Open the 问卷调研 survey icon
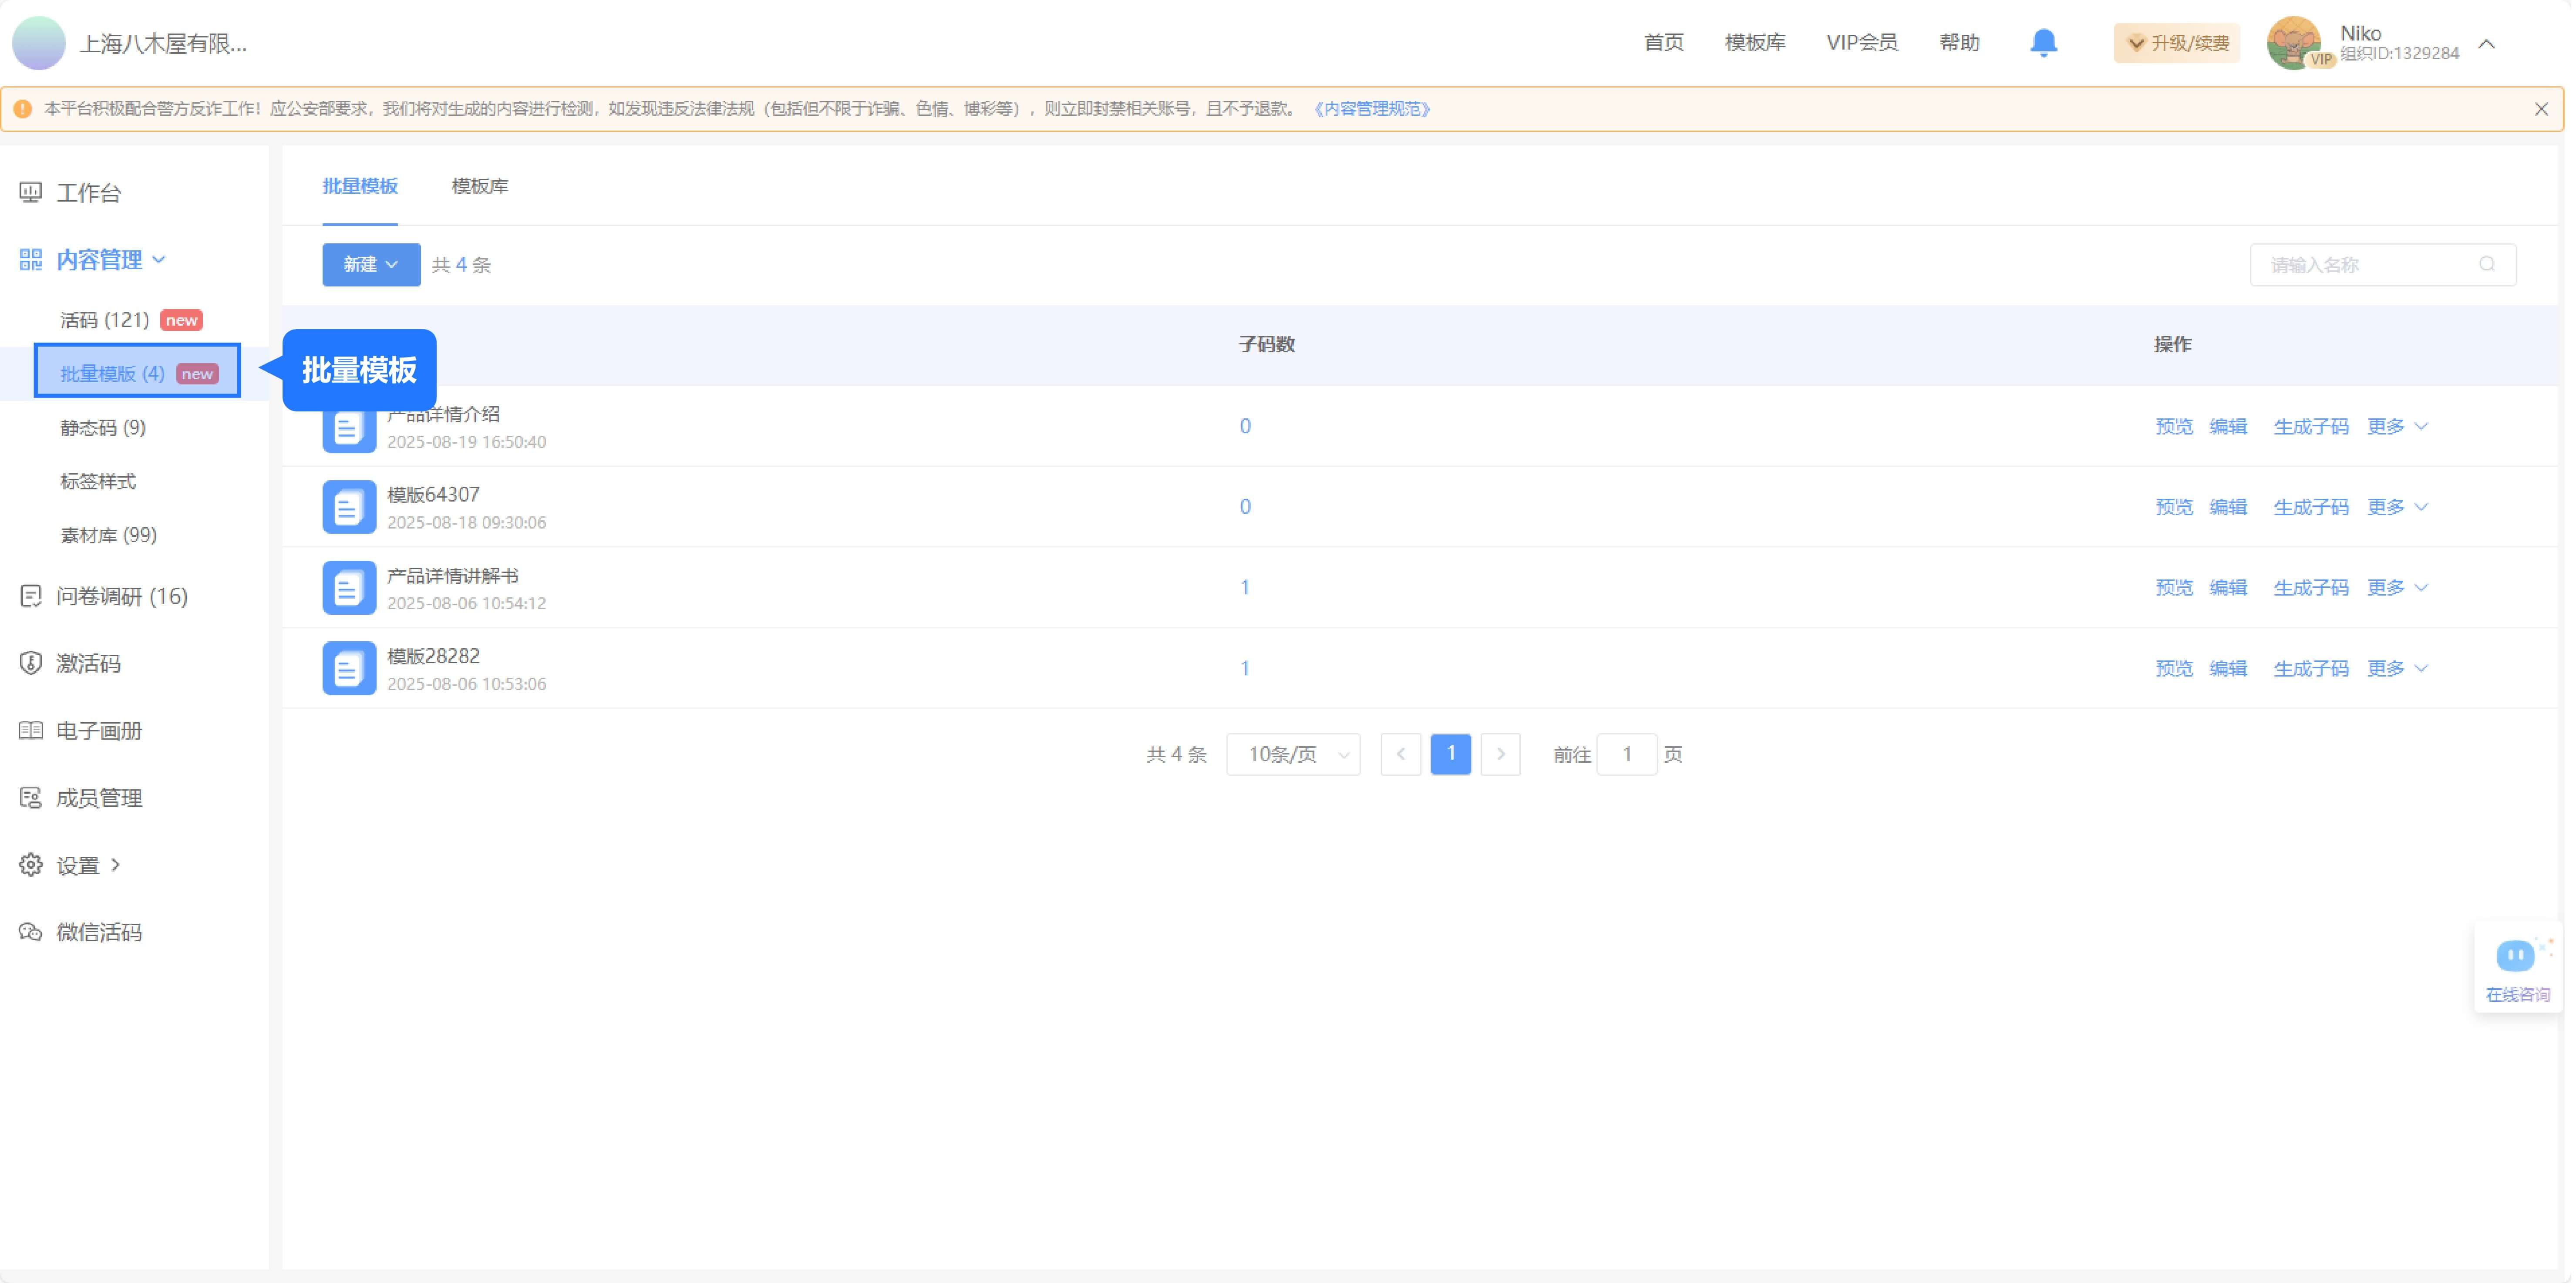The width and height of the screenshot is (2576, 1283). point(30,596)
